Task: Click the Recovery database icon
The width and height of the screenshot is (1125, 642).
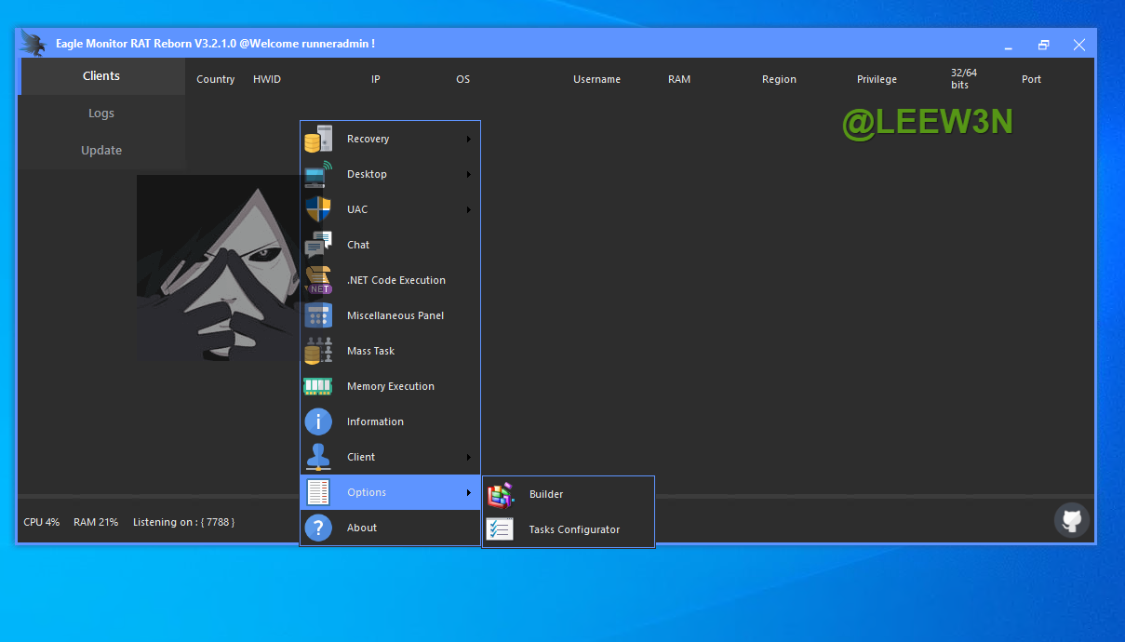Action: coord(318,139)
